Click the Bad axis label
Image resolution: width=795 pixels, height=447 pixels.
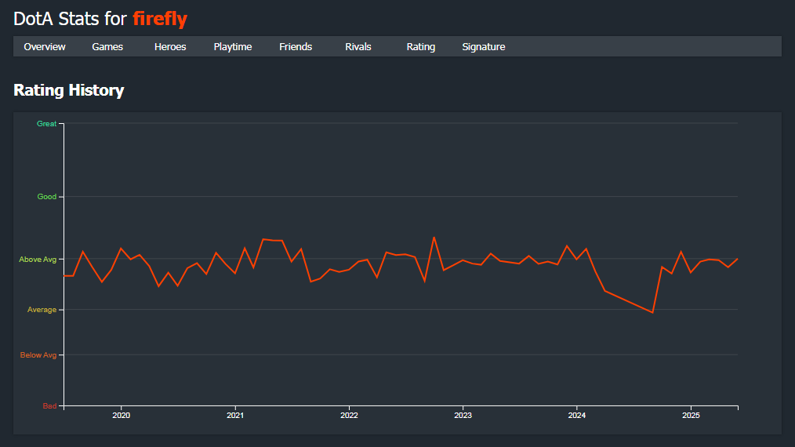(49, 406)
